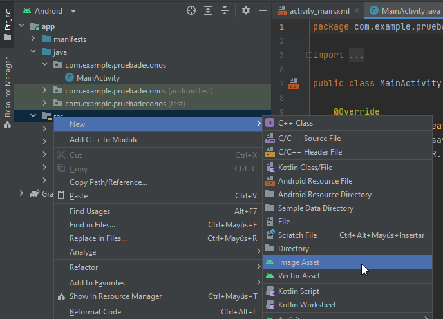Open the New submenu

(158, 124)
